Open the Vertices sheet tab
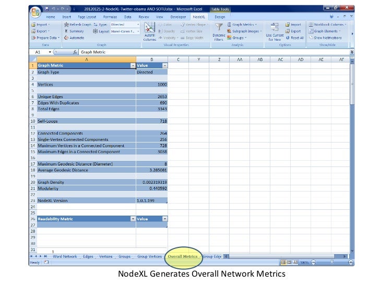This screenshot has width=380, height=285. click(x=105, y=256)
